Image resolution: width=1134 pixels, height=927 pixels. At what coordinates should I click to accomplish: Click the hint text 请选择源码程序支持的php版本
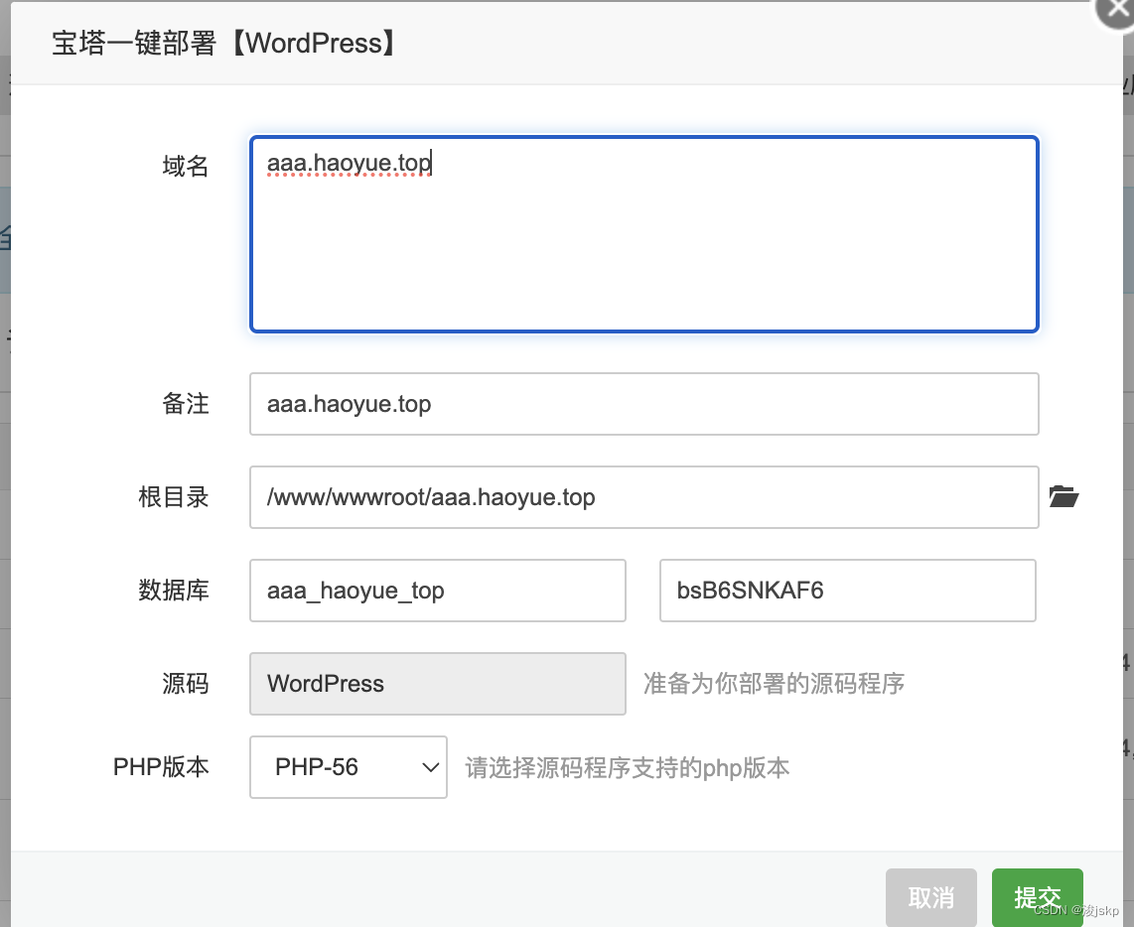tap(627, 768)
